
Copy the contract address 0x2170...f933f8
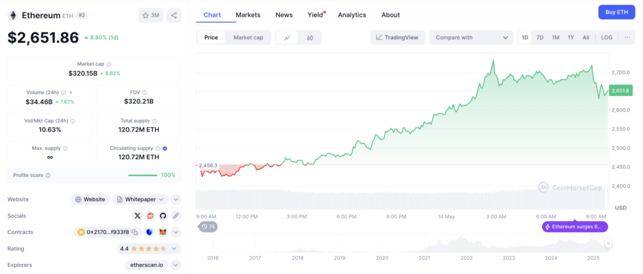[134, 232]
